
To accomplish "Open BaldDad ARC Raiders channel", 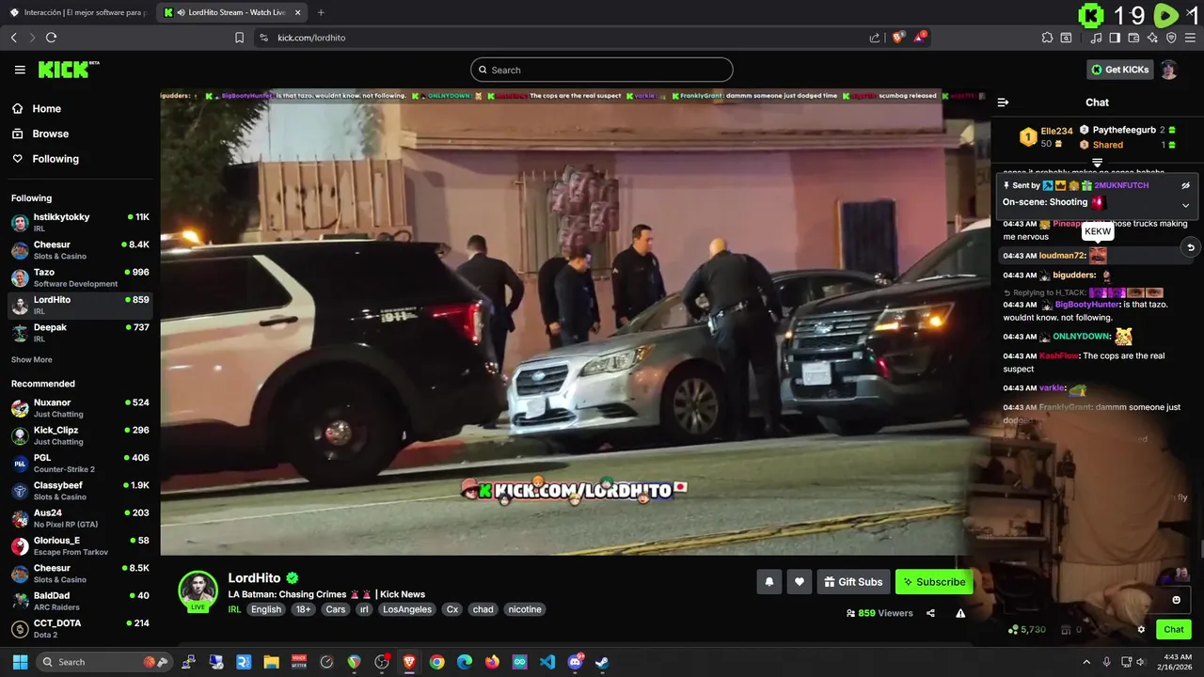I will 80,601.
